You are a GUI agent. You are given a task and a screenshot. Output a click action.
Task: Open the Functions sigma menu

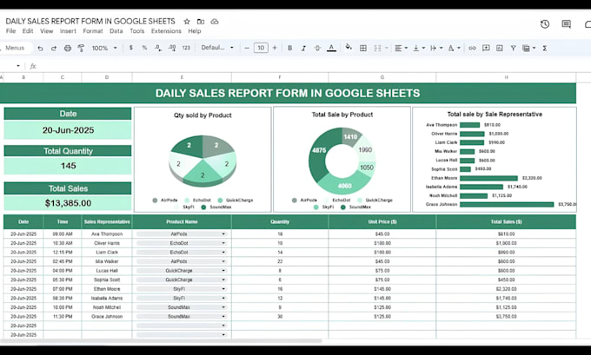[x=544, y=48]
